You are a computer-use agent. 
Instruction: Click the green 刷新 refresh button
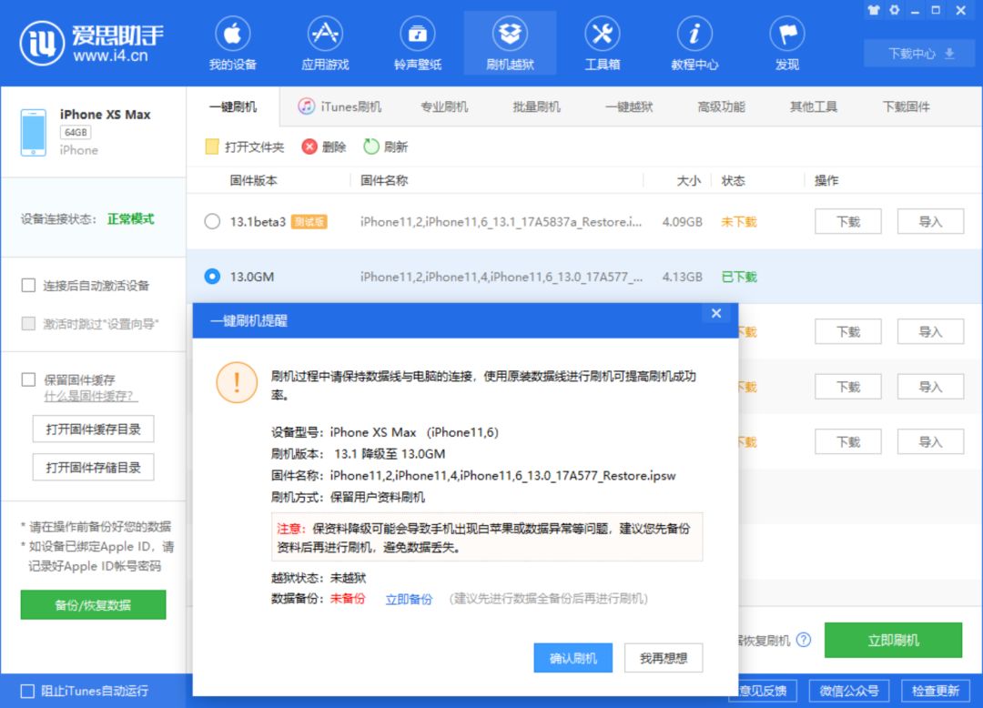point(386,147)
